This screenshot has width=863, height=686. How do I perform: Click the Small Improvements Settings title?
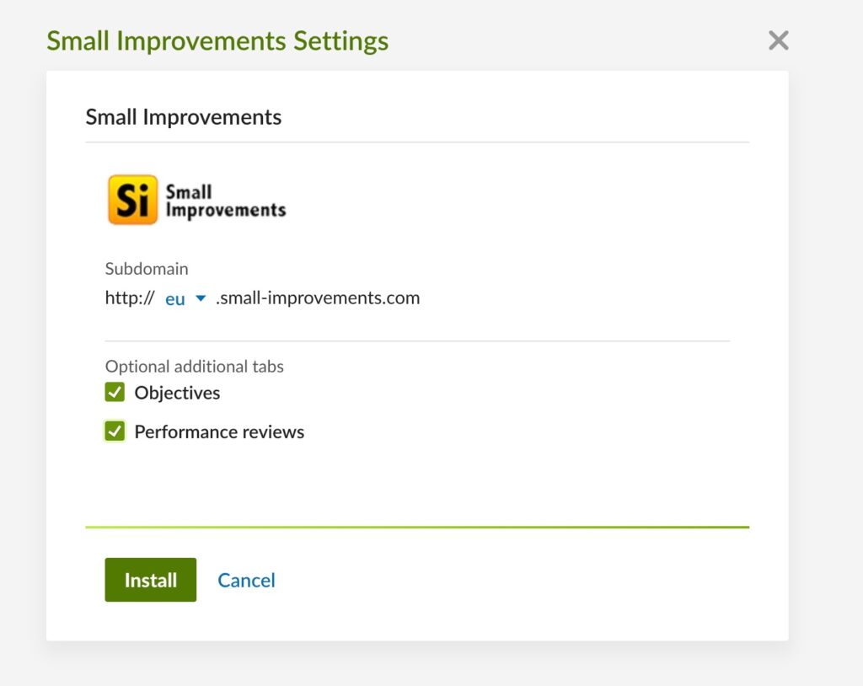coord(217,41)
